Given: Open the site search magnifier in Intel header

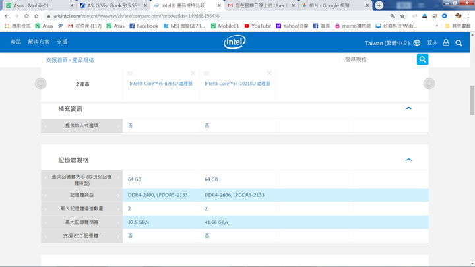Looking at the screenshot, I should (459, 43).
